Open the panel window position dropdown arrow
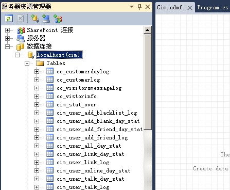Screen dimensions: 230x190 point(132,7)
